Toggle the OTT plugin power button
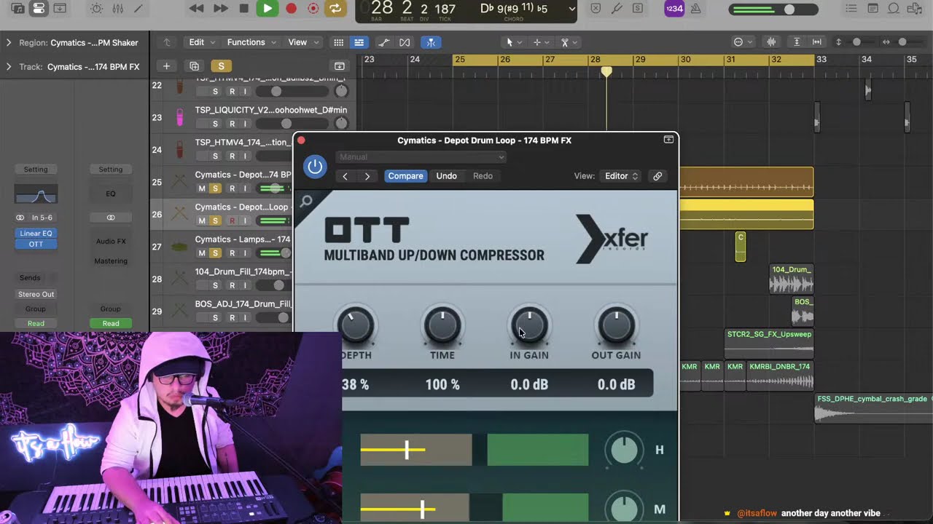933x524 pixels. [315, 167]
